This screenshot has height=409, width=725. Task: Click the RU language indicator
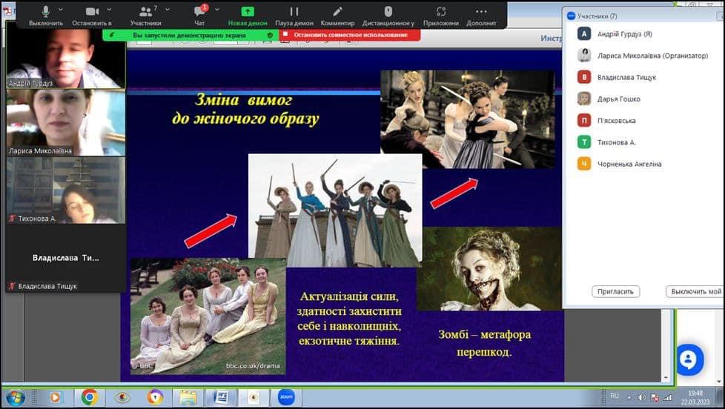[x=615, y=396]
